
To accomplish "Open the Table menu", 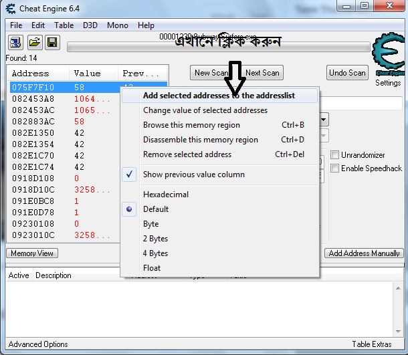I will (x=64, y=25).
